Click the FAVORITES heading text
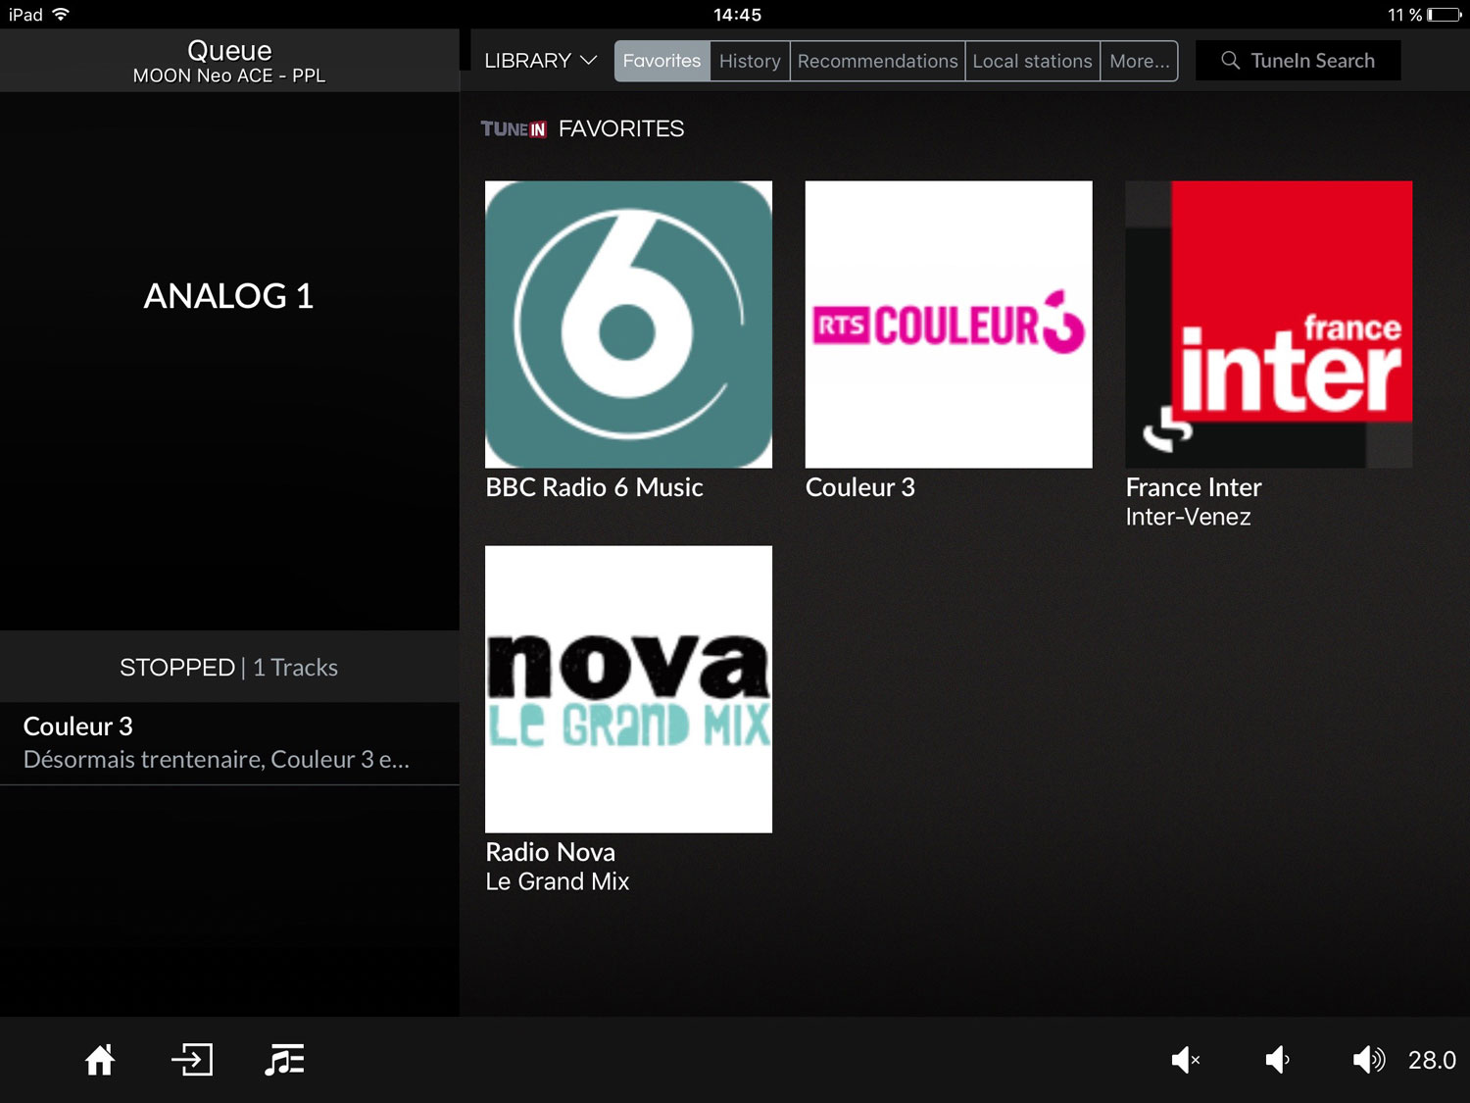The image size is (1470, 1103). pyautogui.click(x=621, y=129)
